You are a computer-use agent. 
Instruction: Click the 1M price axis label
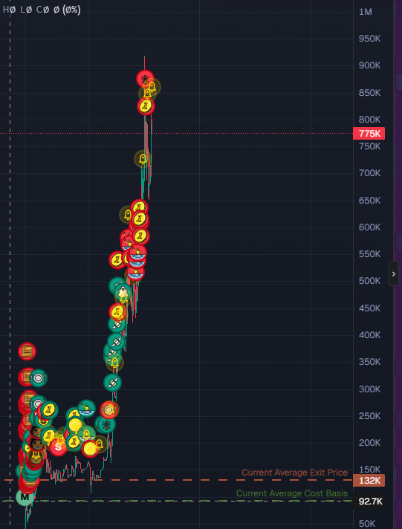click(365, 12)
